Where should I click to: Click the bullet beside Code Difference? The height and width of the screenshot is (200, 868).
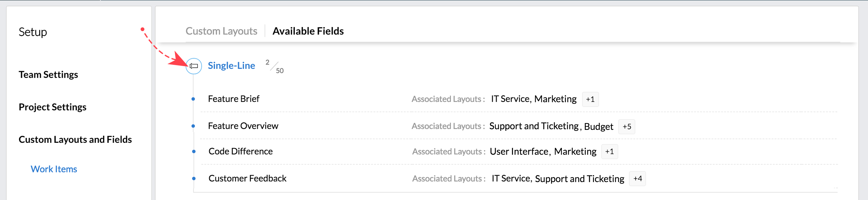tap(194, 152)
